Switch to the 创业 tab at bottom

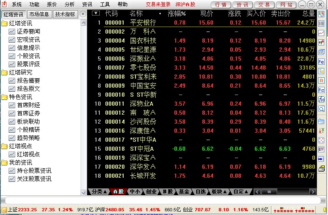151,191
